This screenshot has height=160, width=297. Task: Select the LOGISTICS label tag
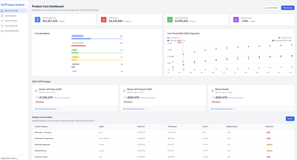click(x=75, y=57)
